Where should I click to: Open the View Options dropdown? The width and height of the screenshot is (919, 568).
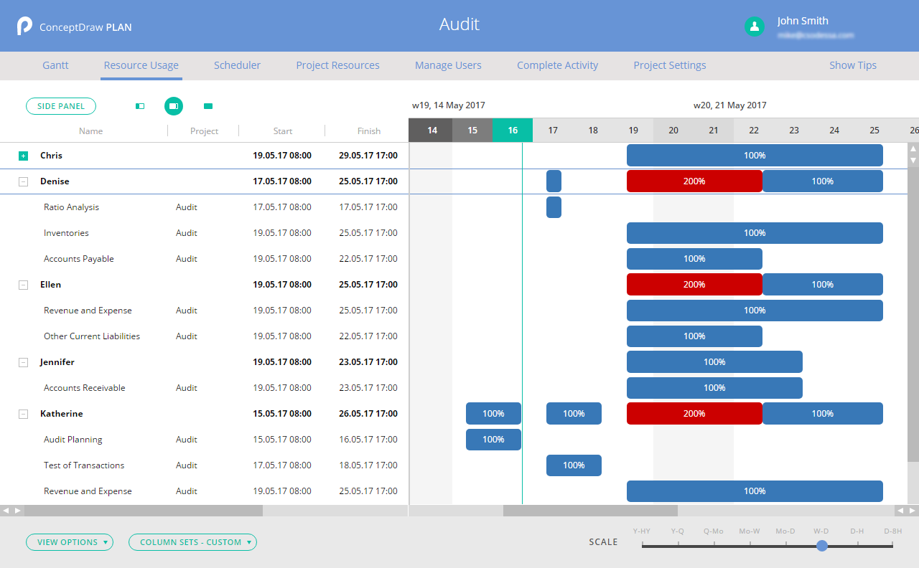(x=70, y=542)
